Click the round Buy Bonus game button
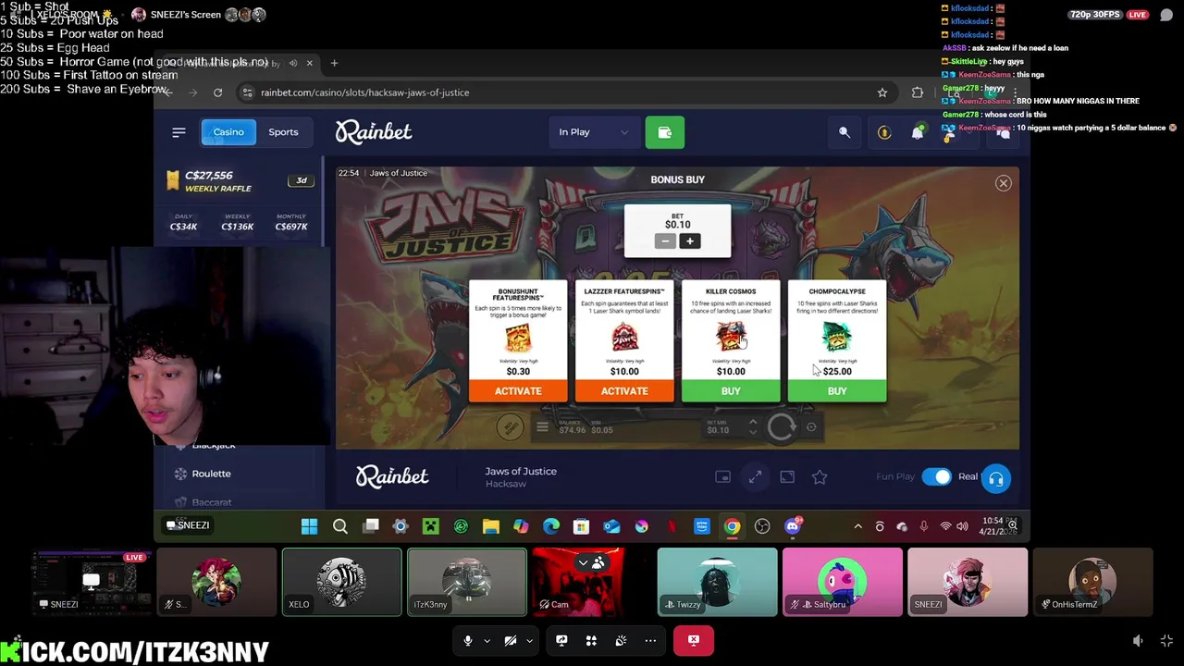The width and height of the screenshot is (1184, 666). [x=509, y=426]
